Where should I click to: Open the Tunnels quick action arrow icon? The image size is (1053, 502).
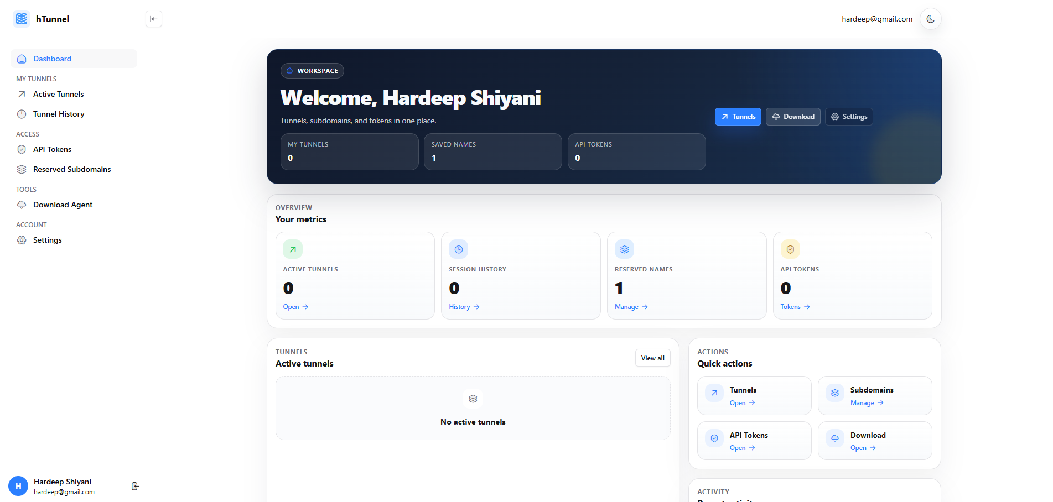click(x=713, y=393)
